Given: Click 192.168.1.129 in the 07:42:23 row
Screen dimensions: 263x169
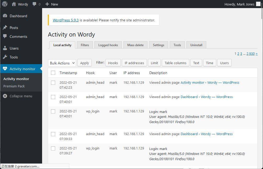Looking at the screenshot, I should [x=134, y=82].
